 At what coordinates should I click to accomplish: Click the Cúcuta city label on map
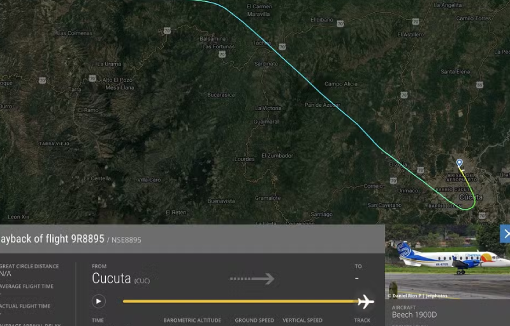(x=471, y=197)
